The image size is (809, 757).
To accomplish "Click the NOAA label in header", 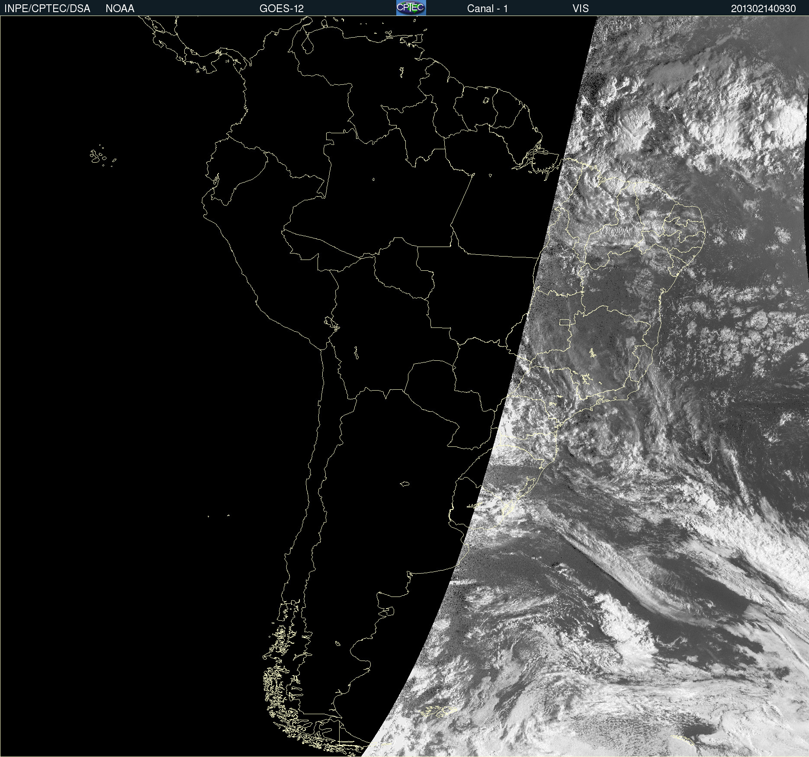I will [x=120, y=9].
